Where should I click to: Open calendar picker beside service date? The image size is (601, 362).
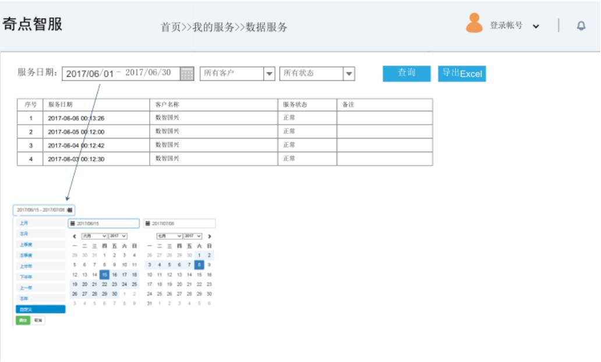pyautogui.click(x=187, y=73)
